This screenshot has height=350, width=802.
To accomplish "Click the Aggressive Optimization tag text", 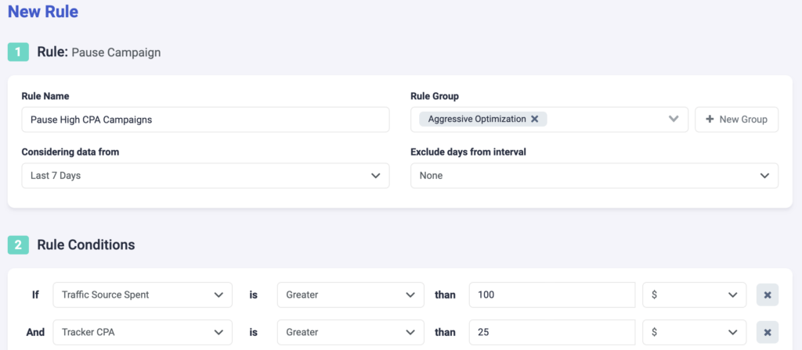I will coord(477,119).
